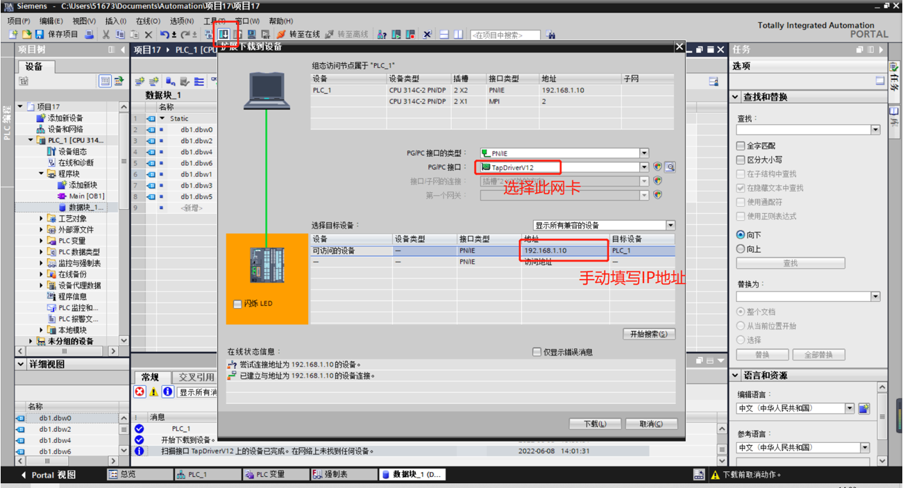The width and height of the screenshot is (903, 488).
Task: Collapse the PLC_1 tree node
Action: coord(31,140)
